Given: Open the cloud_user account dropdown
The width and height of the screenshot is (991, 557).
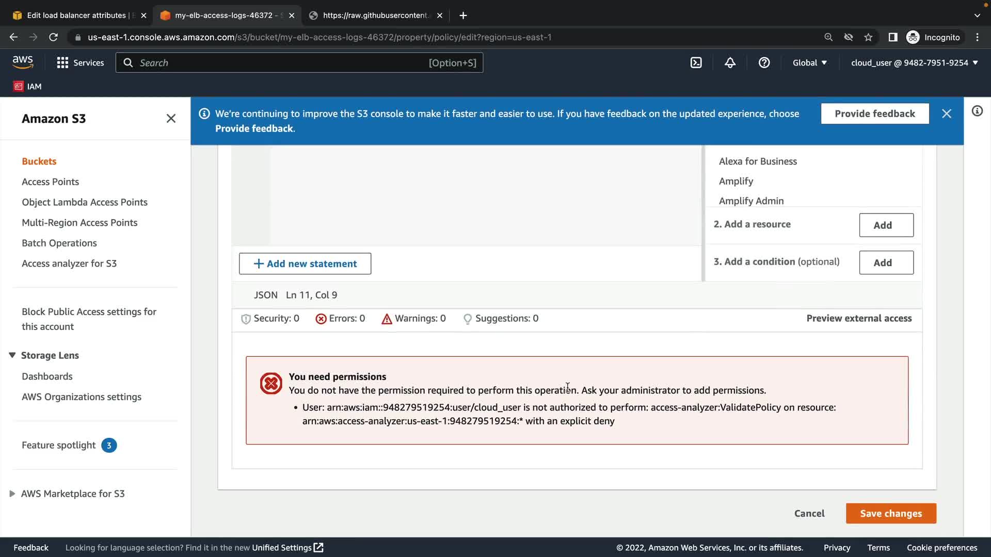Looking at the screenshot, I should click(914, 63).
